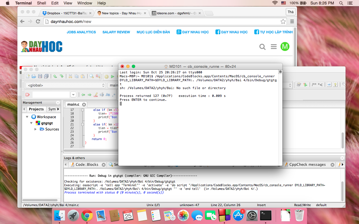Select Symbols tab in Management panel
Screen dimensions: 359x224
point(52,109)
